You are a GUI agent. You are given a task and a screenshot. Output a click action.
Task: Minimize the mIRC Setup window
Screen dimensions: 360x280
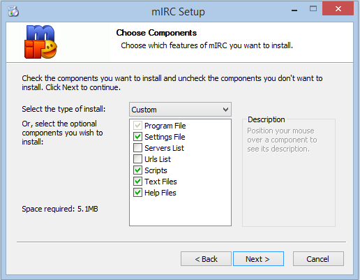point(294,10)
